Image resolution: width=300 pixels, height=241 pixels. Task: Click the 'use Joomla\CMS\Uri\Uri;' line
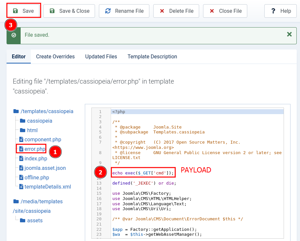coord(141,209)
